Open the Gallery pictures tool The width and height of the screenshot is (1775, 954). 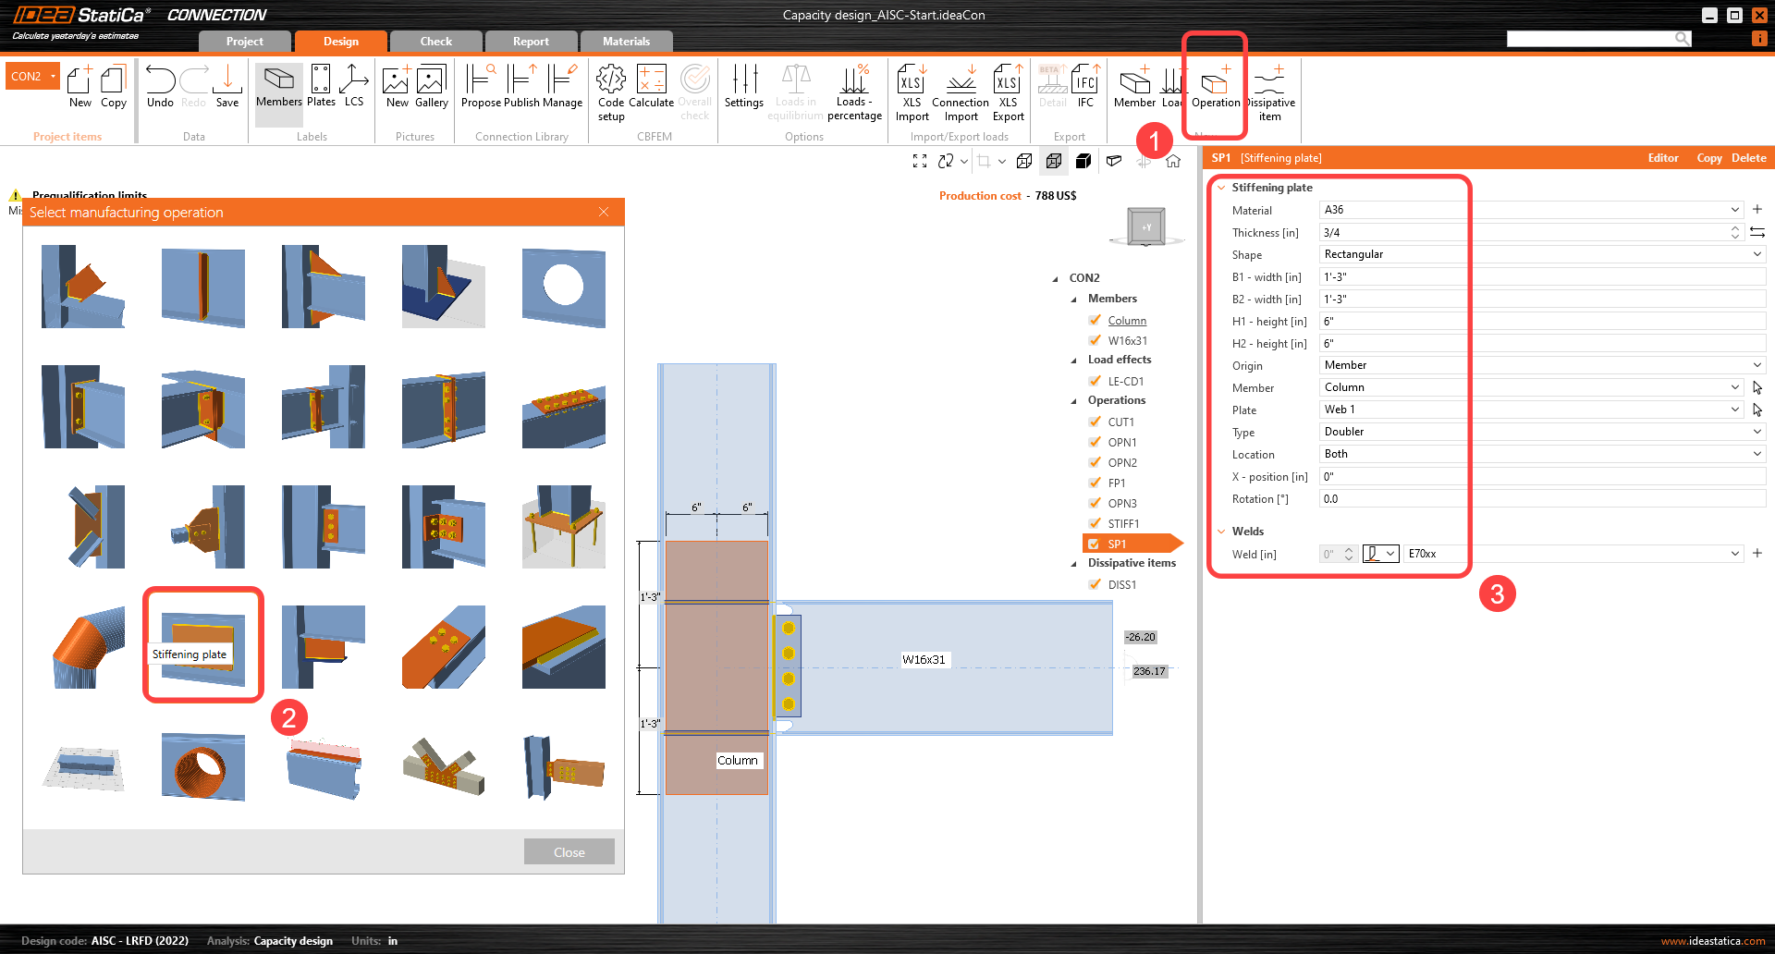tap(431, 81)
